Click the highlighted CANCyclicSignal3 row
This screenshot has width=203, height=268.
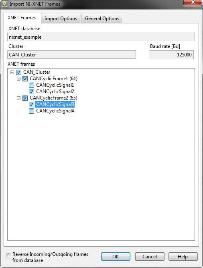click(55, 104)
